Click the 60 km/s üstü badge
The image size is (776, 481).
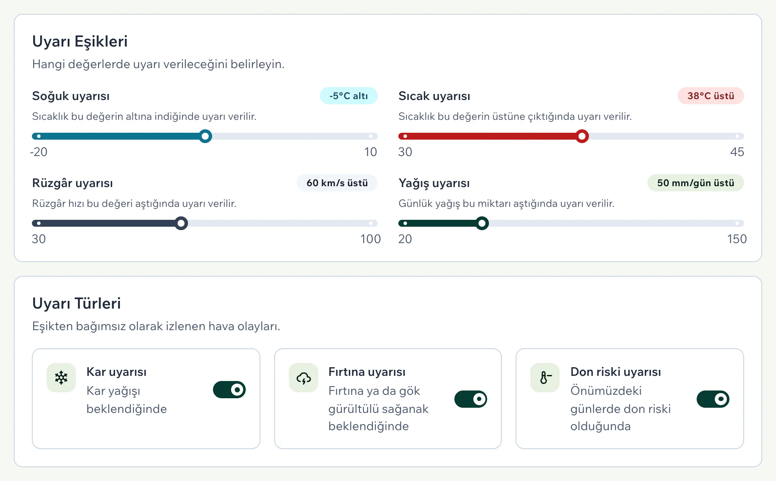click(x=337, y=183)
